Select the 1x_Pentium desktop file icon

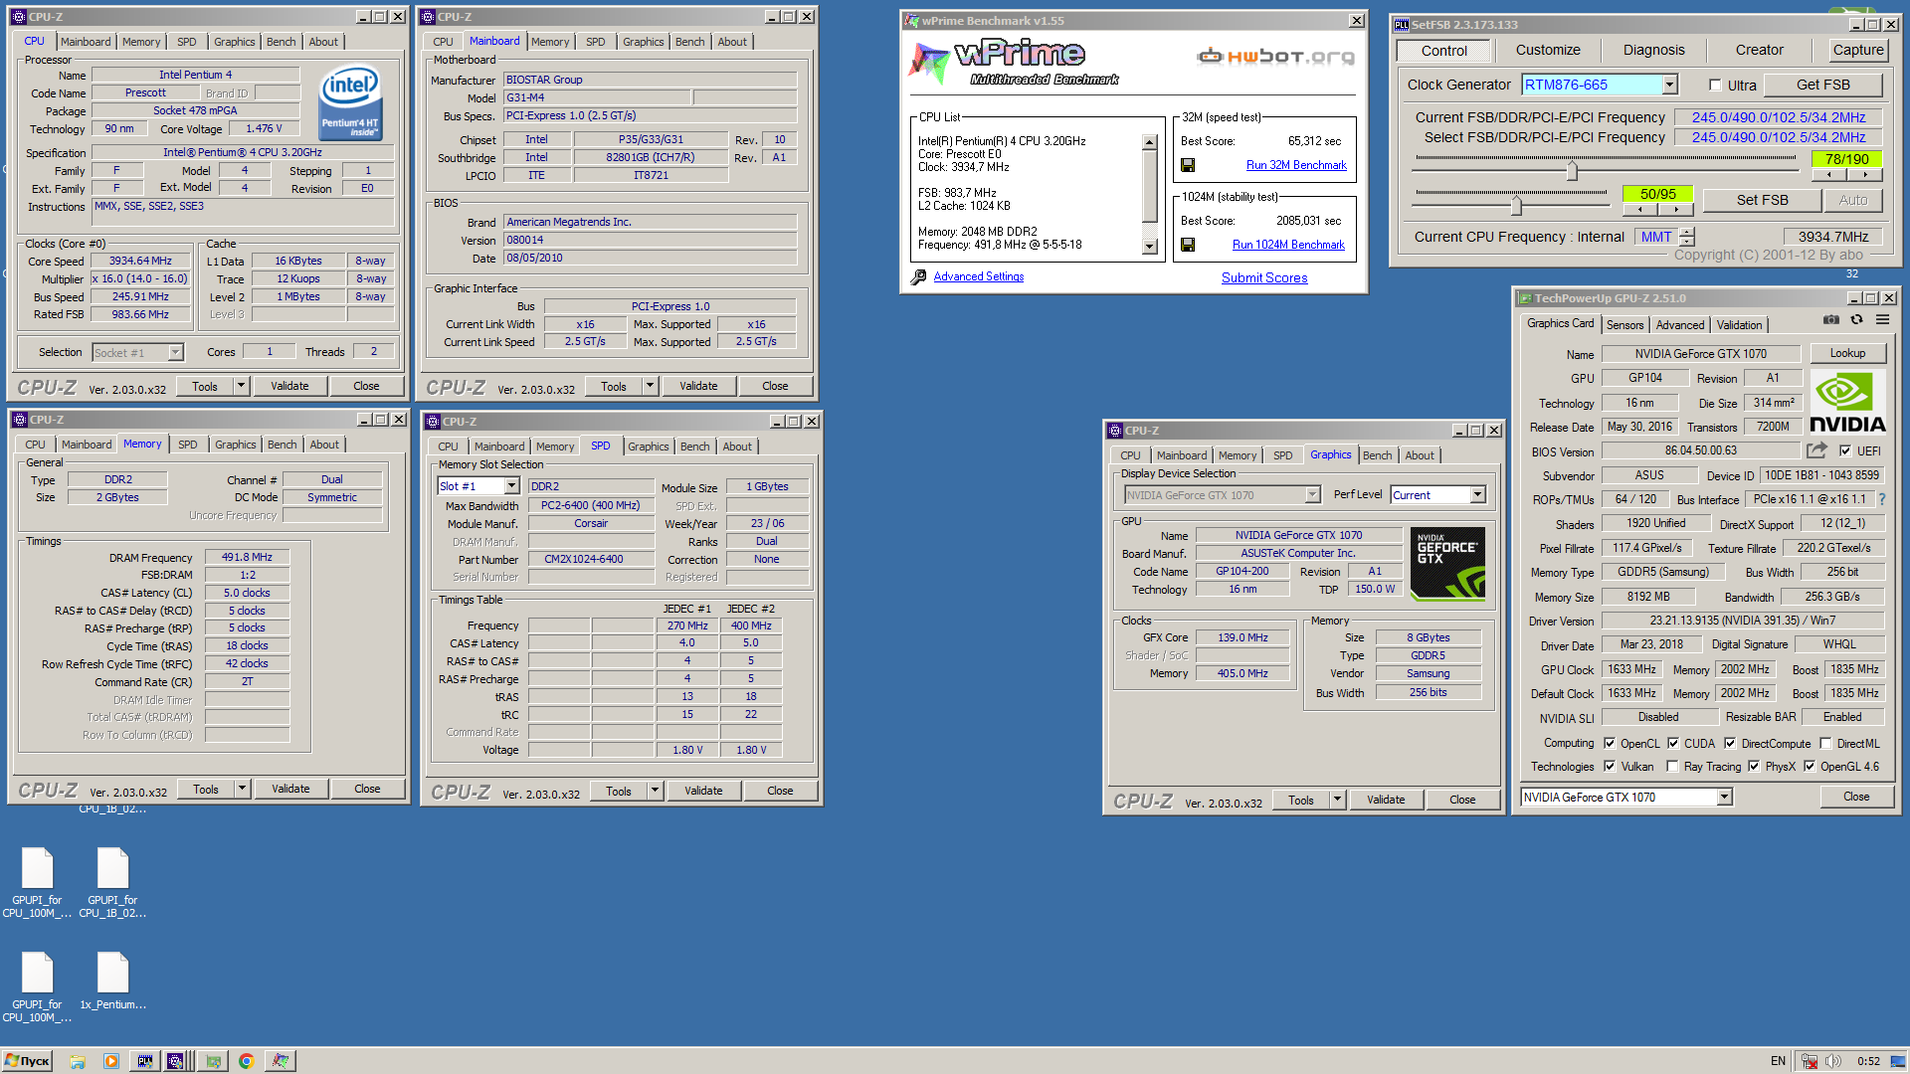112,983
